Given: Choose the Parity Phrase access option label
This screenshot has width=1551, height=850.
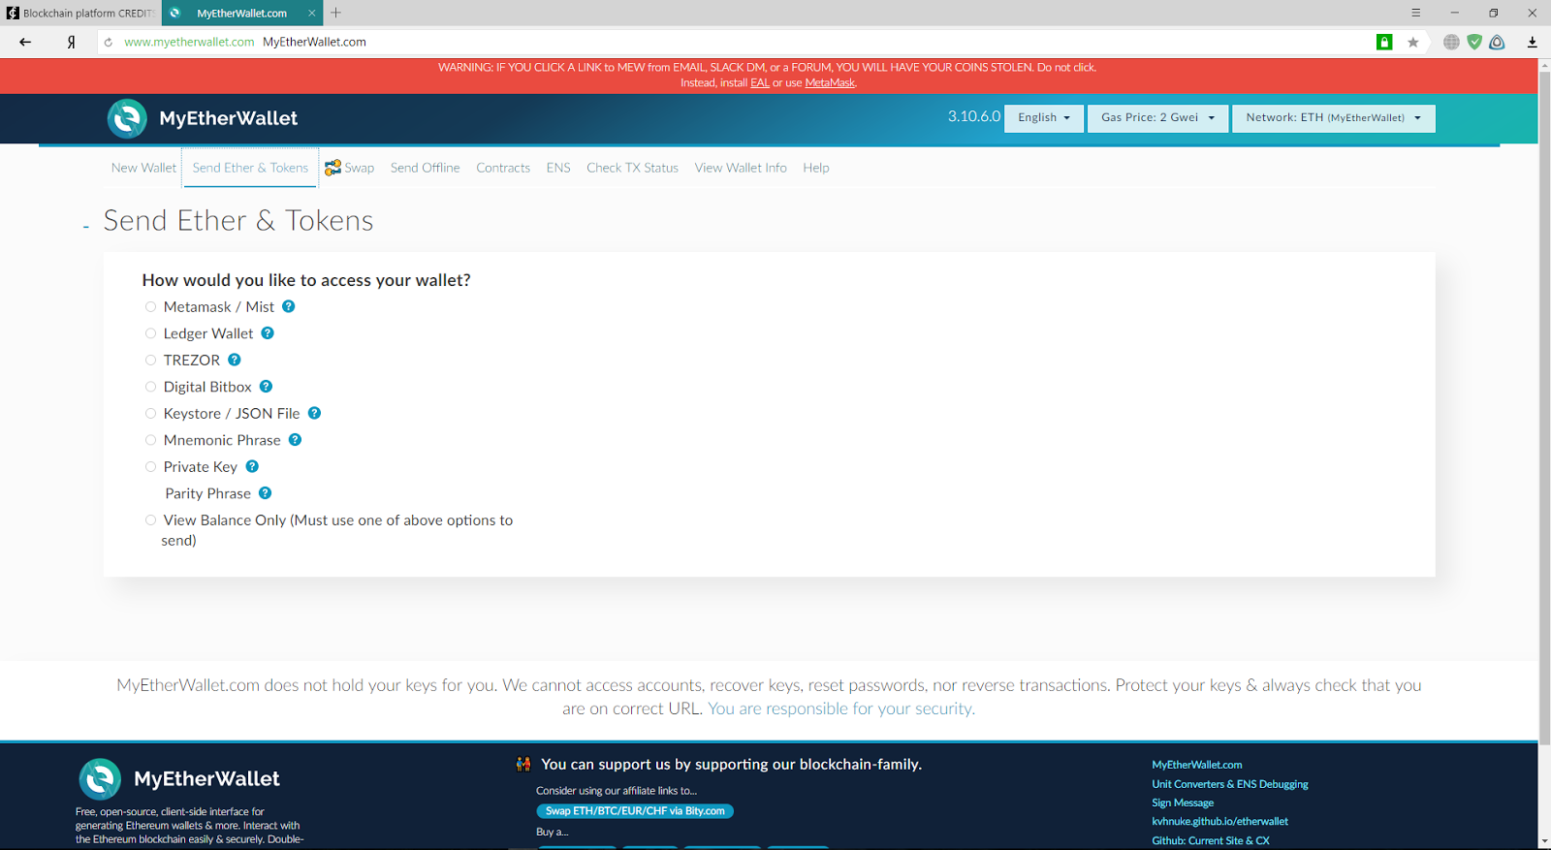Looking at the screenshot, I should (x=207, y=493).
